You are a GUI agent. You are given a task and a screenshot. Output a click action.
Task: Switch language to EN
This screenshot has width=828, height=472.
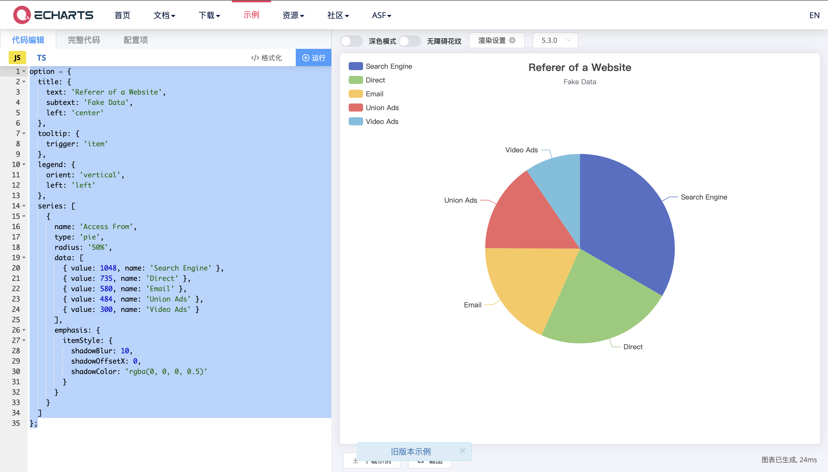814,15
